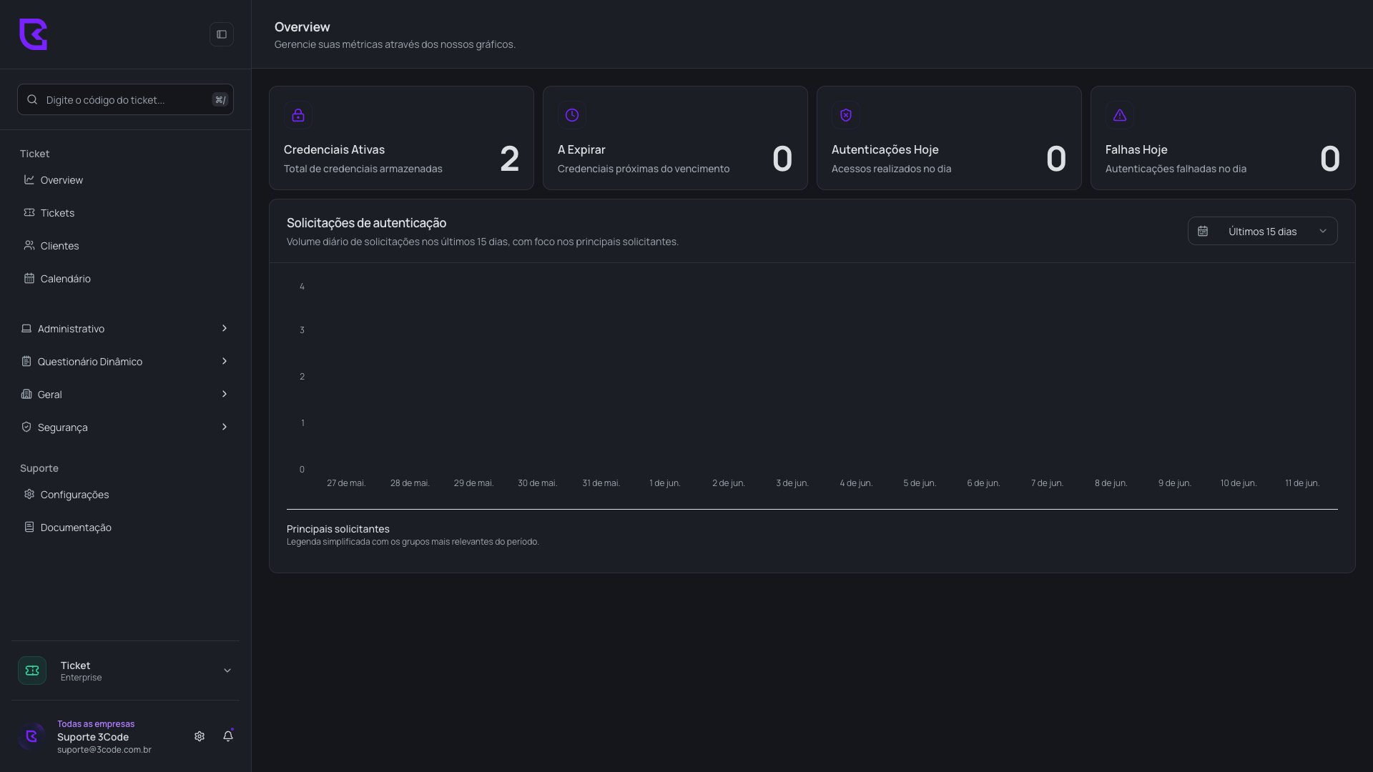This screenshot has width=1373, height=772.
Task: Click the Todas as empresas link
Action: [96, 724]
